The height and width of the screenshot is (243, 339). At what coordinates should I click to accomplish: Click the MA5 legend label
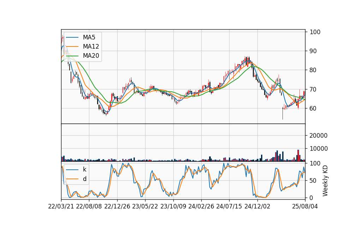89,37
